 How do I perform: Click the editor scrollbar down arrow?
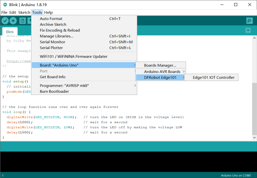click(254, 137)
